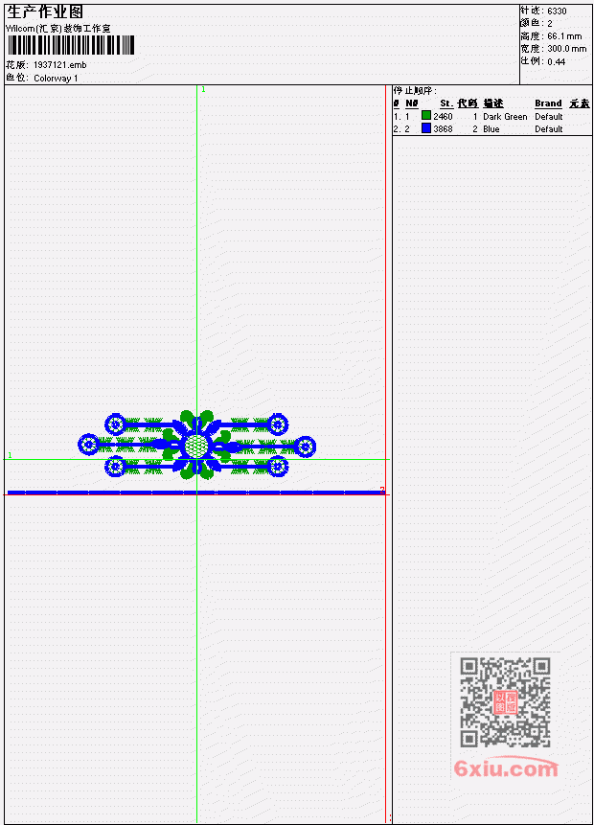Click the Brand column header
This screenshot has height=825, width=594.
pos(548,103)
